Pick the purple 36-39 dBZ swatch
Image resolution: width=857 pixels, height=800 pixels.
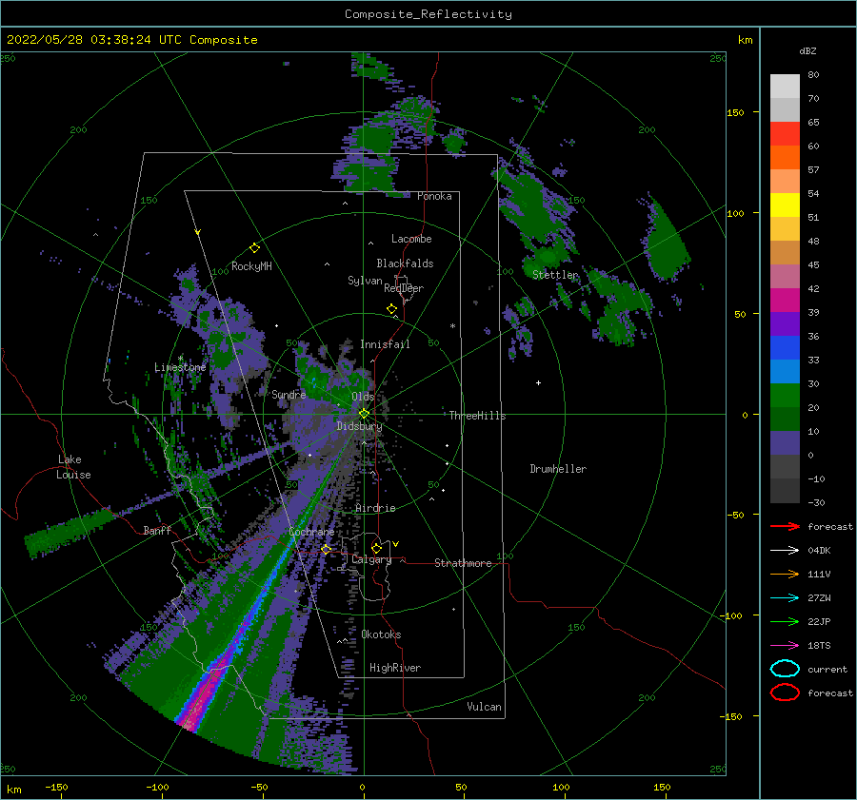(x=785, y=324)
